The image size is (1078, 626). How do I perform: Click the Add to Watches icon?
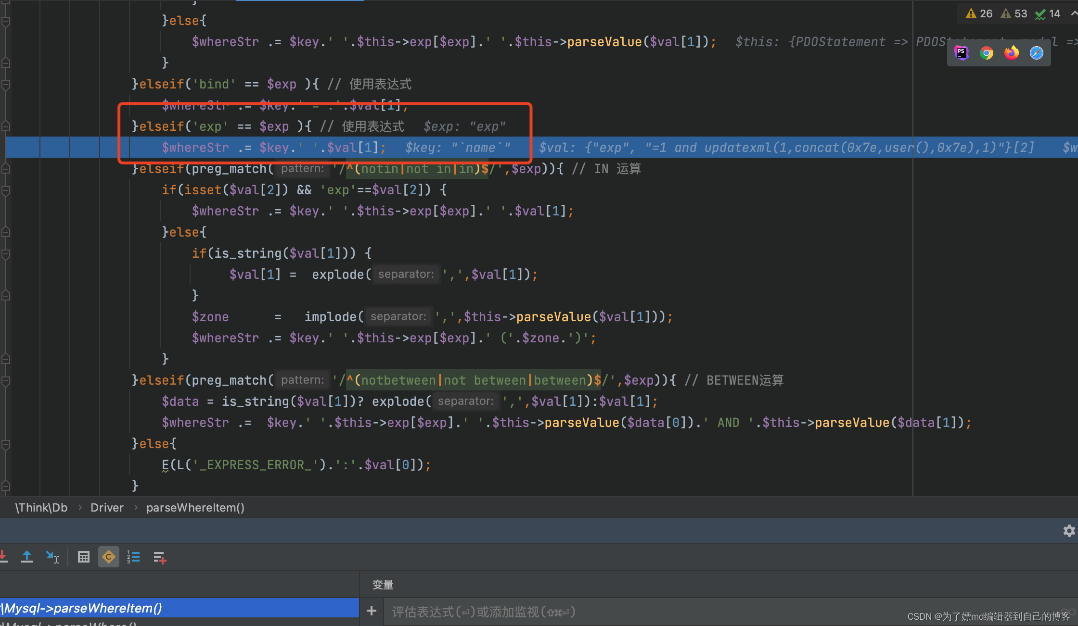coord(160,556)
